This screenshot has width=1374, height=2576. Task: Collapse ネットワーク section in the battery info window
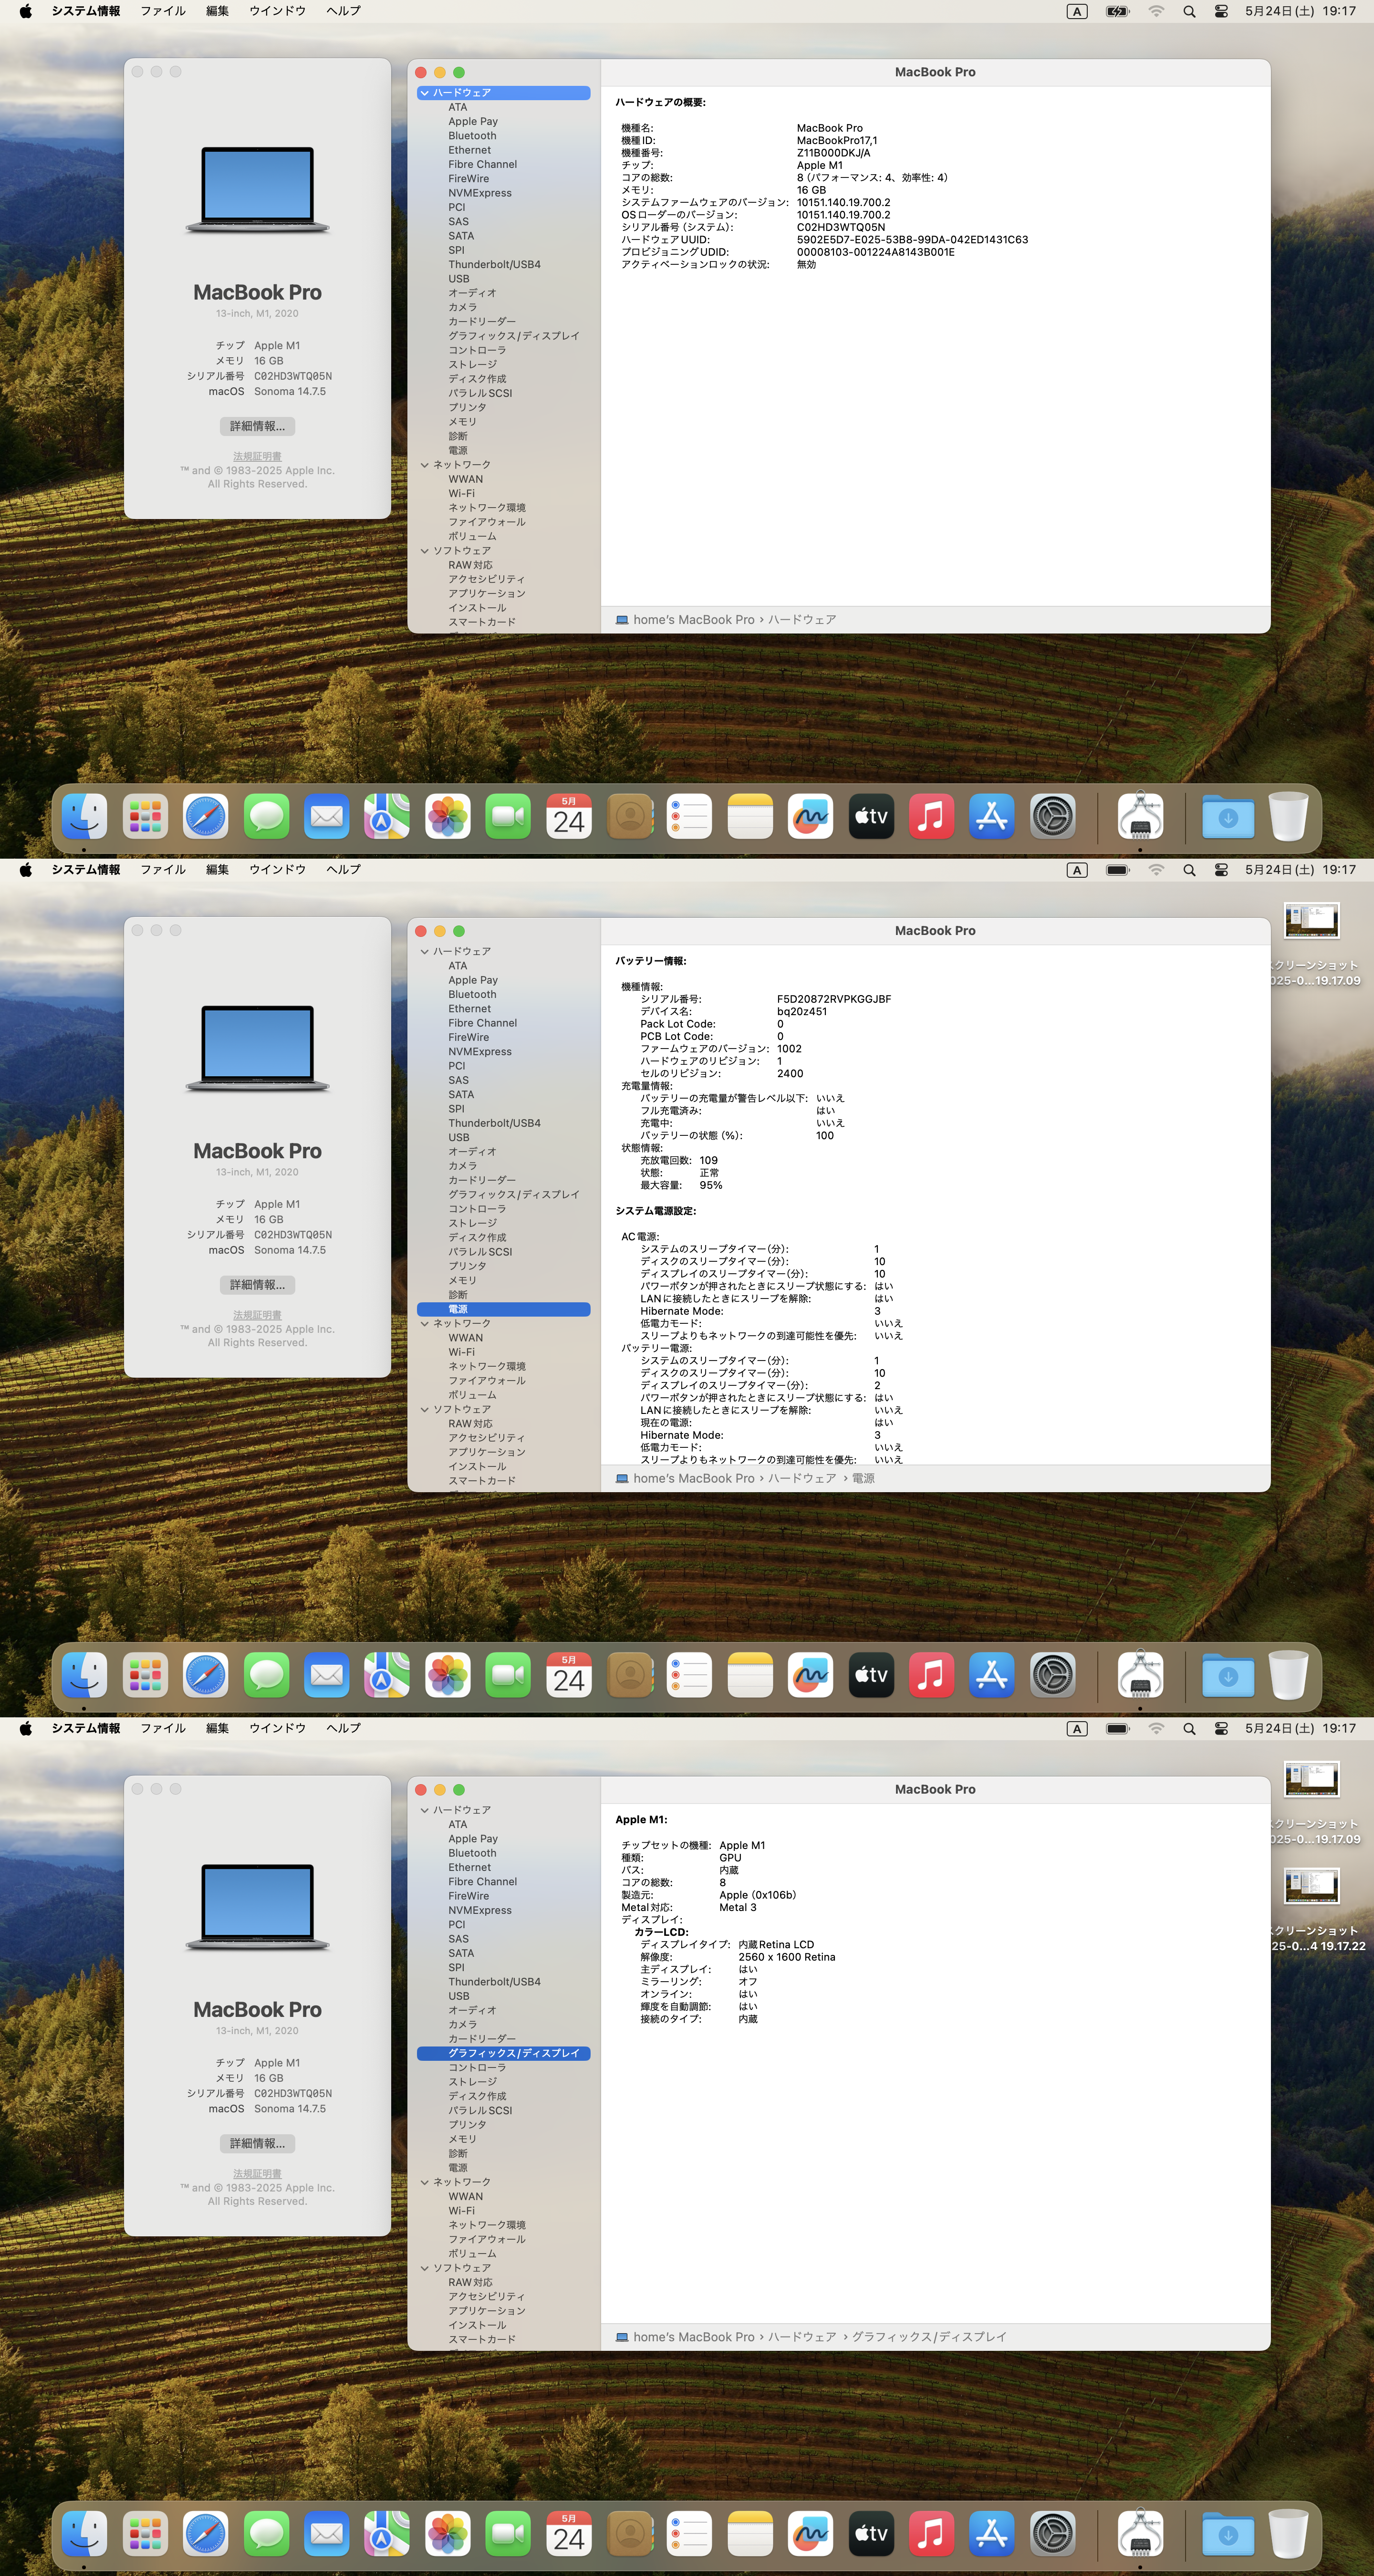[x=425, y=1324]
